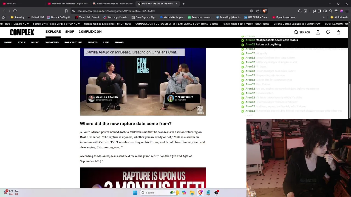Image resolution: width=351 pixels, height=197 pixels.
Task: Click the Complex SEARCH button
Action: (x=302, y=32)
